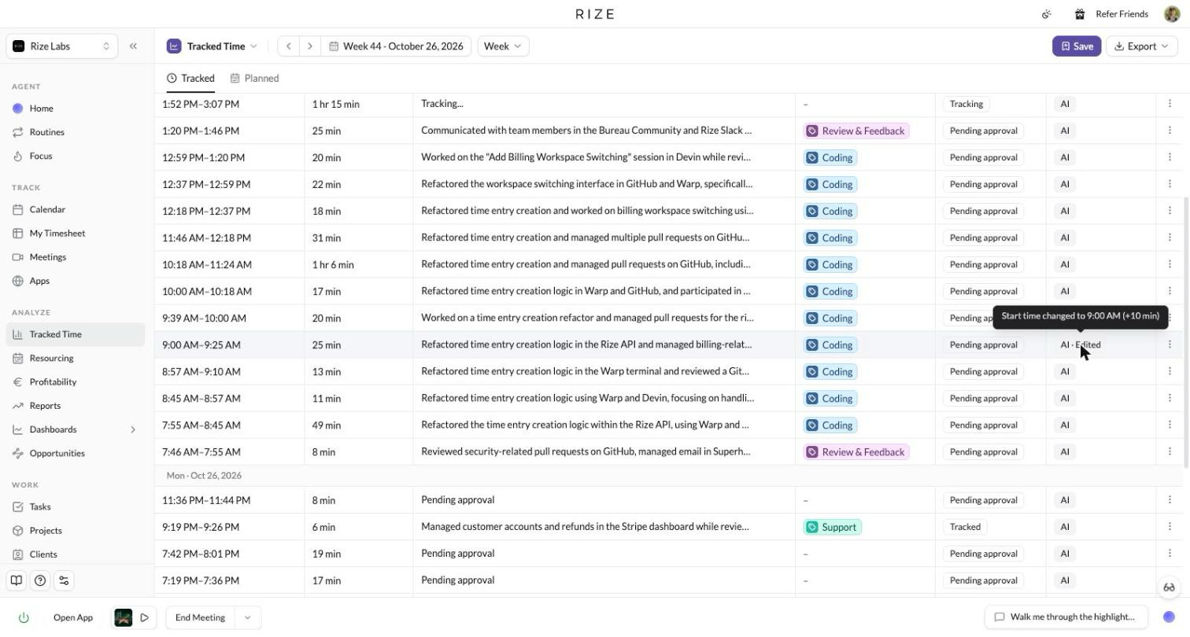
Task: Open Meetings in the sidebar
Action: click(75, 257)
